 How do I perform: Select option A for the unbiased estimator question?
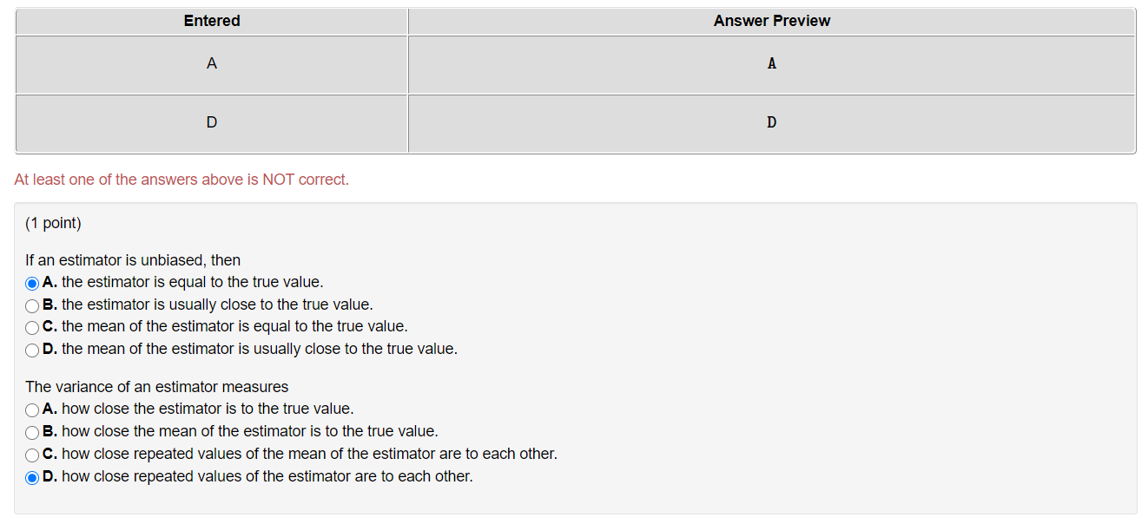coord(31,282)
